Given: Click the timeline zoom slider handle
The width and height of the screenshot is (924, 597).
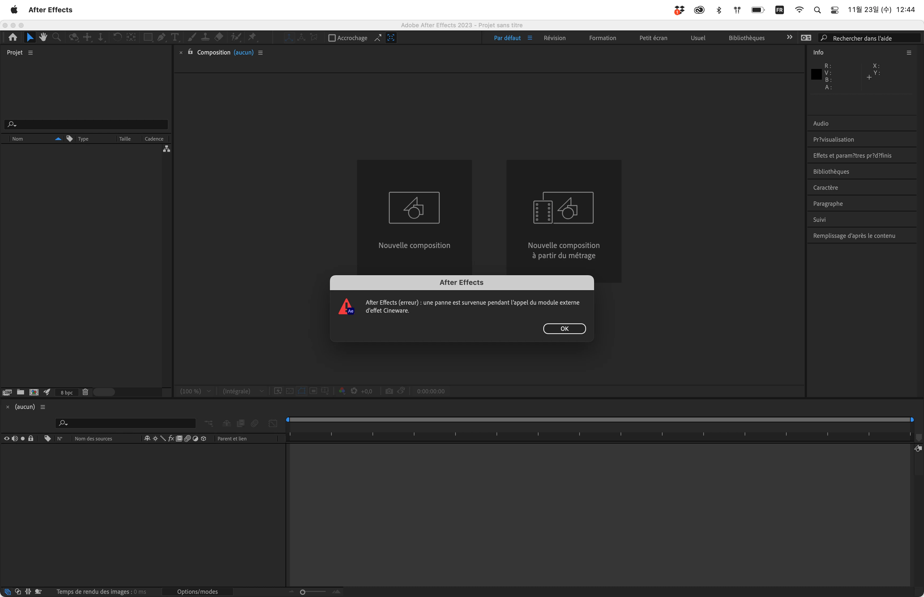Looking at the screenshot, I should [303, 592].
